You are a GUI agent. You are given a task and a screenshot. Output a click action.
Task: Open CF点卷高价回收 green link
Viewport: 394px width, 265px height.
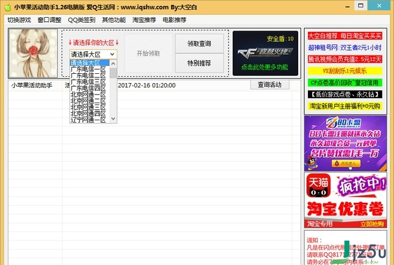[345, 82]
